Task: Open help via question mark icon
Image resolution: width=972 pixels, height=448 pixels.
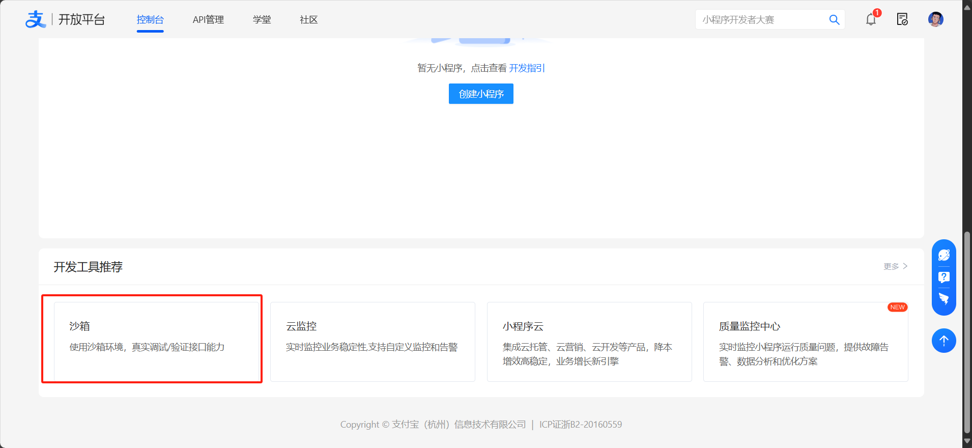Action: [944, 277]
